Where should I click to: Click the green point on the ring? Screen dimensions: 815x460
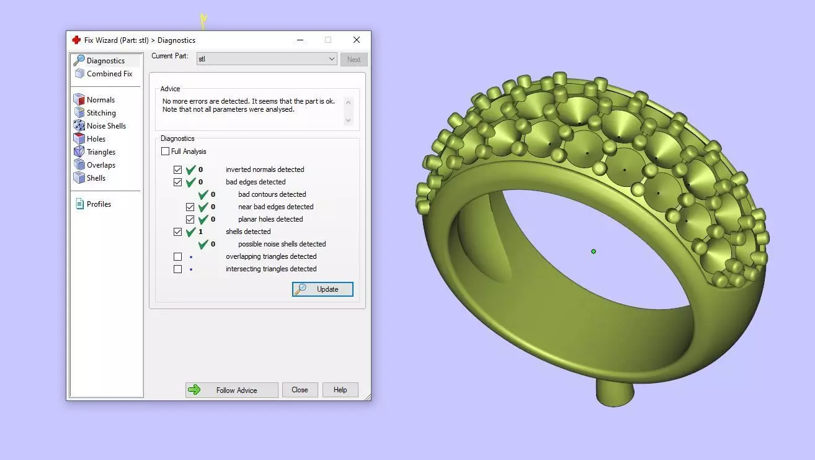594,251
